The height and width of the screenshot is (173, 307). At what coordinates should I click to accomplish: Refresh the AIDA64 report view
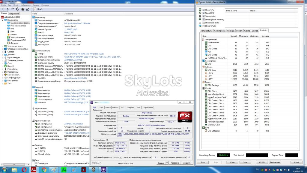[x=18, y=9]
